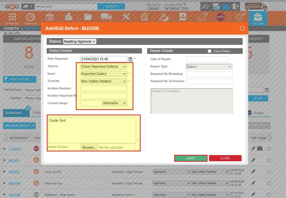Open the ASSETS menu item
This screenshot has height=198, width=286.
click(11, 28)
